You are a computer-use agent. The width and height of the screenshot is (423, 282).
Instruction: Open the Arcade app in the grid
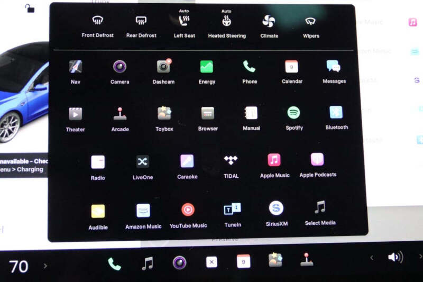click(120, 119)
